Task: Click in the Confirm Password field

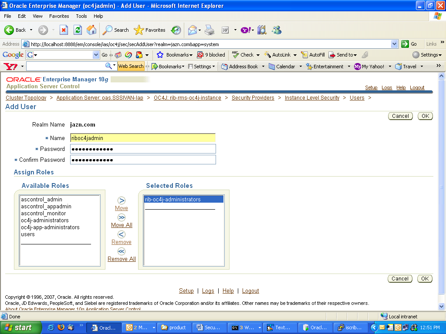Action: 143,160
